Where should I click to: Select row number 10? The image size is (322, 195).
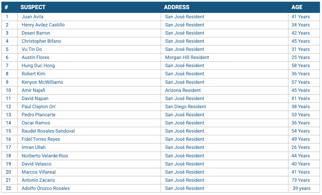8,90
